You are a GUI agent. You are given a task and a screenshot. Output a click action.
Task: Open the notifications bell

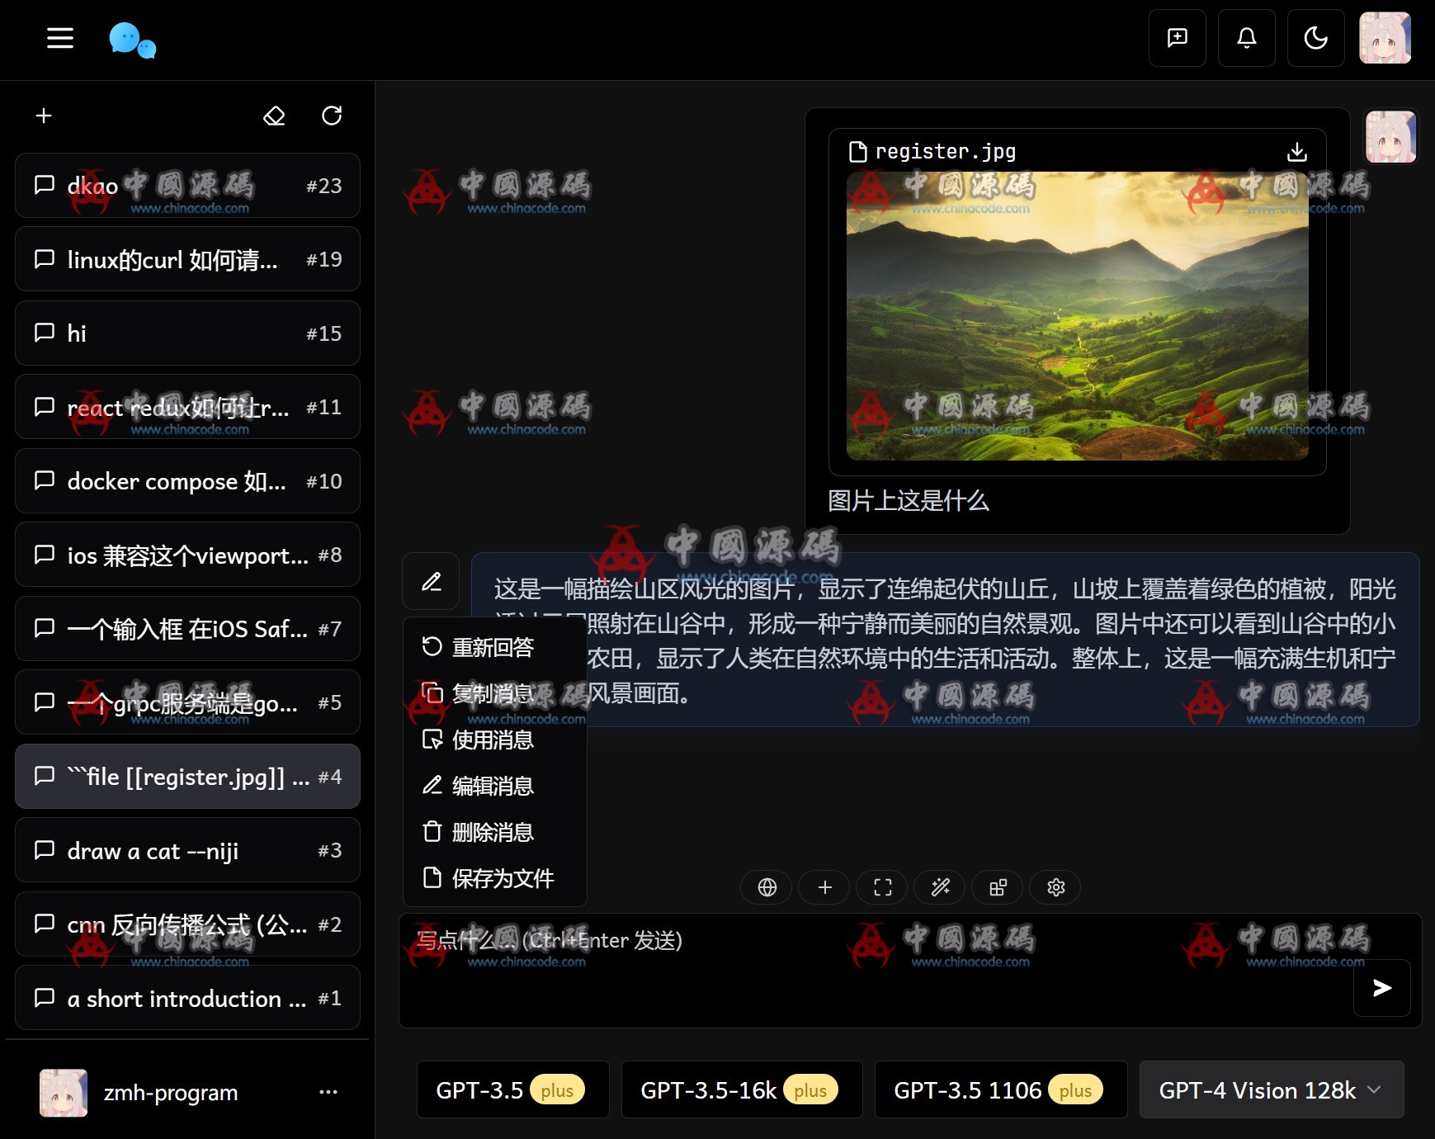point(1246,38)
